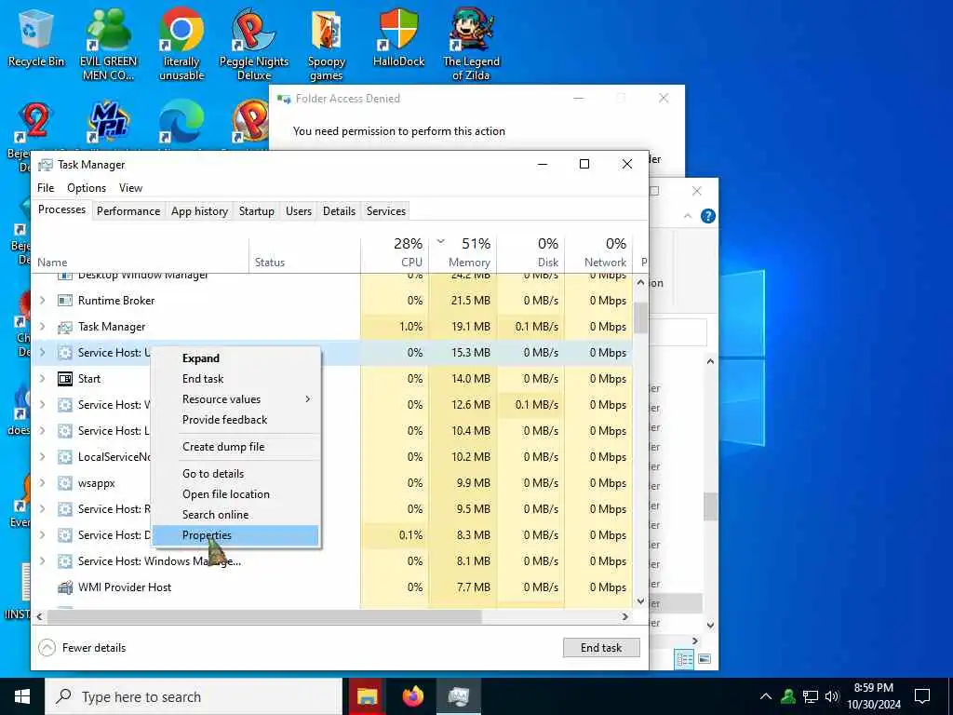Image resolution: width=953 pixels, height=715 pixels.
Task: Choose Properties in the context menu
Action: pos(235,535)
